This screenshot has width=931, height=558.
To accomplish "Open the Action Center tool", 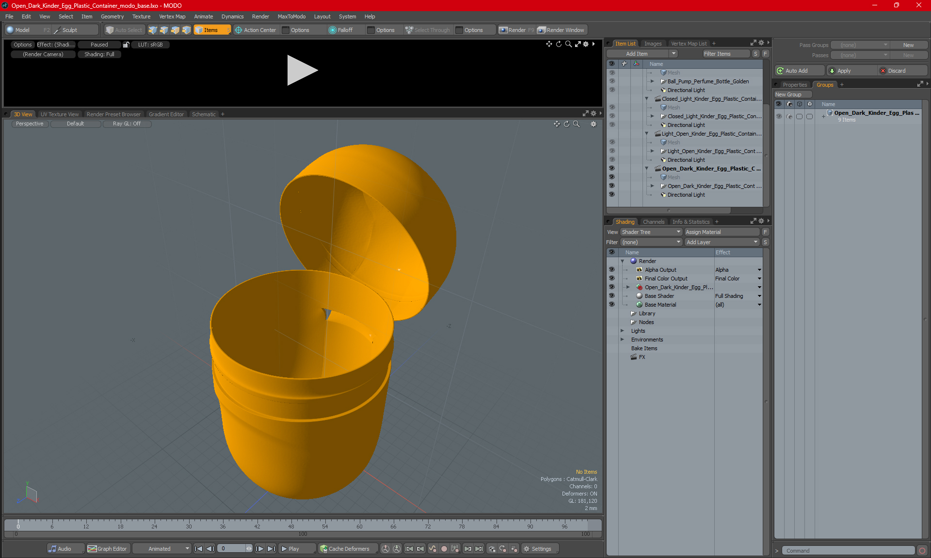I will coord(256,30).
